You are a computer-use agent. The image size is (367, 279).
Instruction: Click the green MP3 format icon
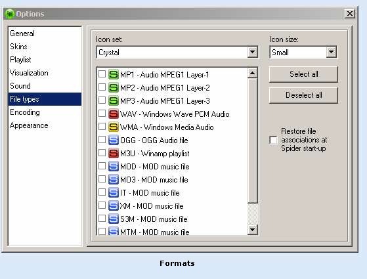114,100
